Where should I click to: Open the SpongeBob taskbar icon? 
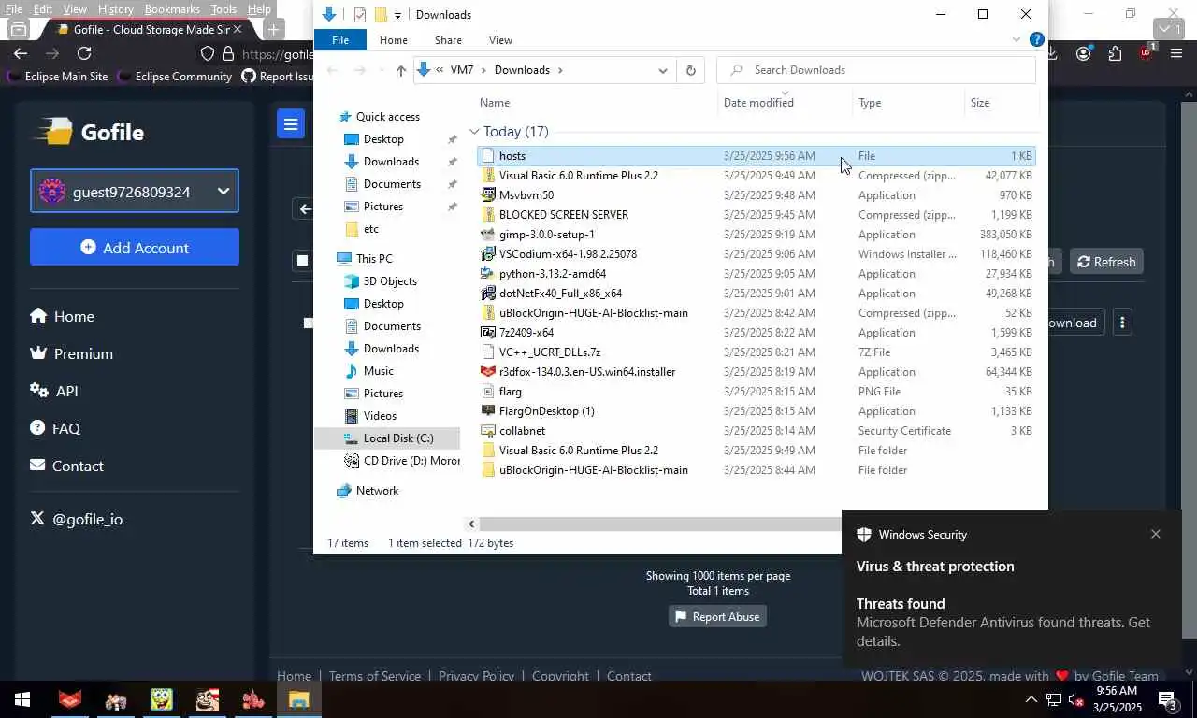pos(161,699)
